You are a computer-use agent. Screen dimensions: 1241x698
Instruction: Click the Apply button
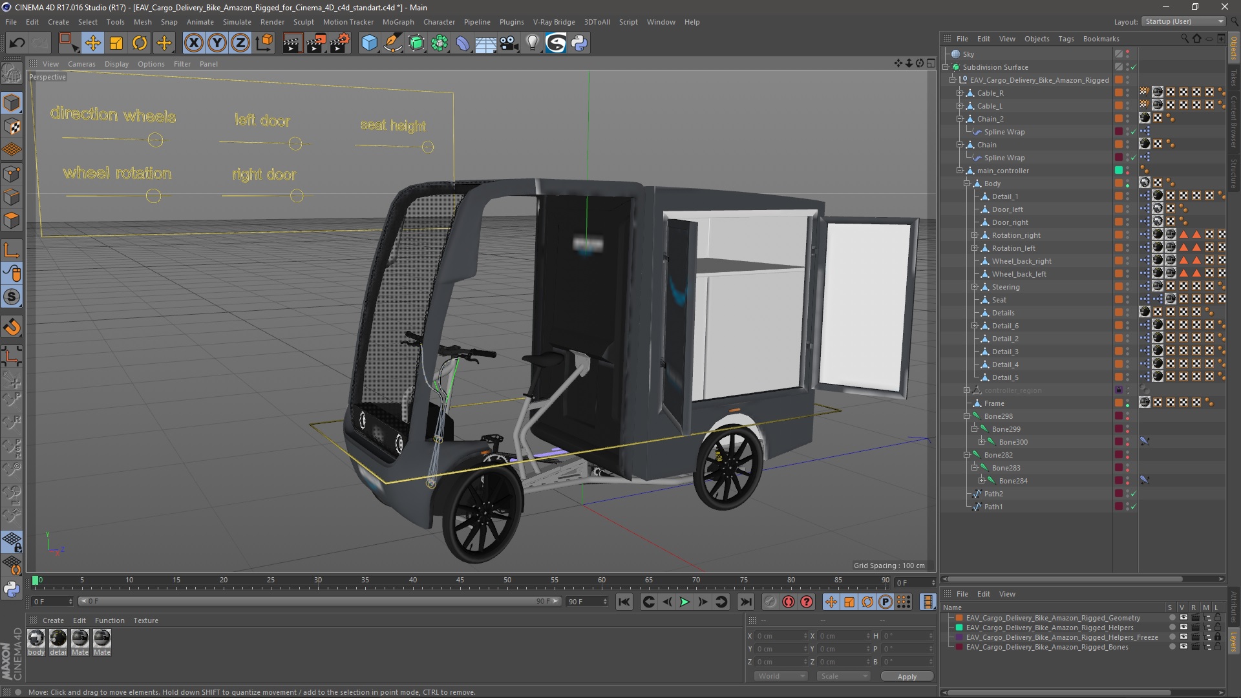tap(907, 676)
